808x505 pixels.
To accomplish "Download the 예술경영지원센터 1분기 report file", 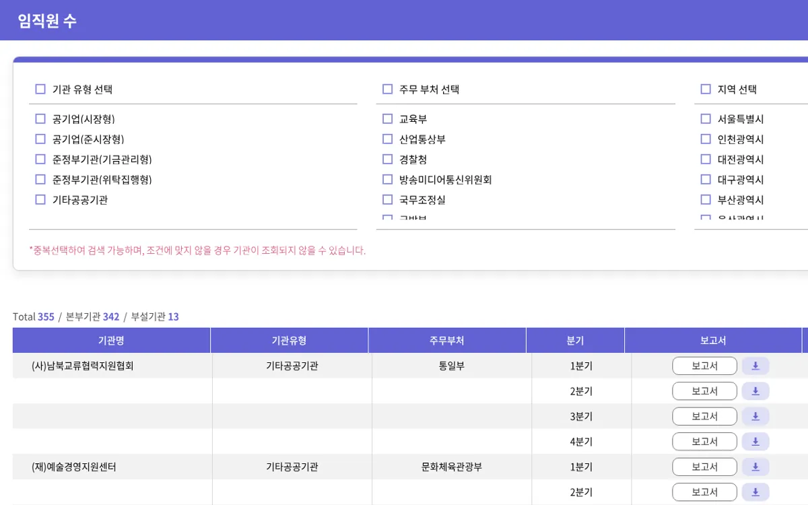I will coord(755,467).
